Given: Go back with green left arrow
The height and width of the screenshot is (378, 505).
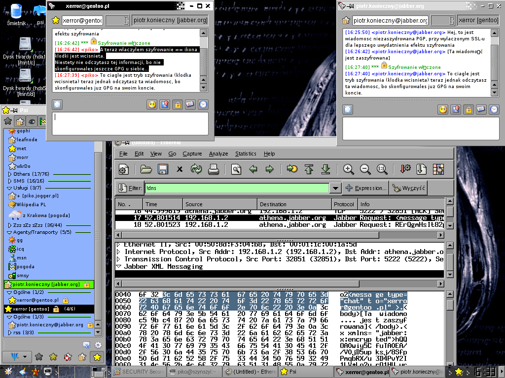Looking at the screenshot, I should (x=253, y=169).
